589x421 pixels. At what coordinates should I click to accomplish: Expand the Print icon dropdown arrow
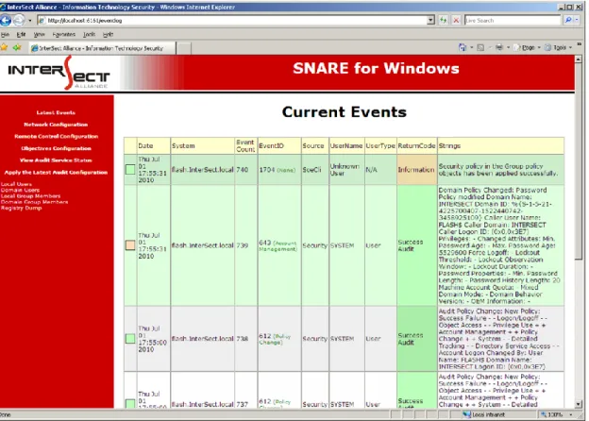(508, 48)
